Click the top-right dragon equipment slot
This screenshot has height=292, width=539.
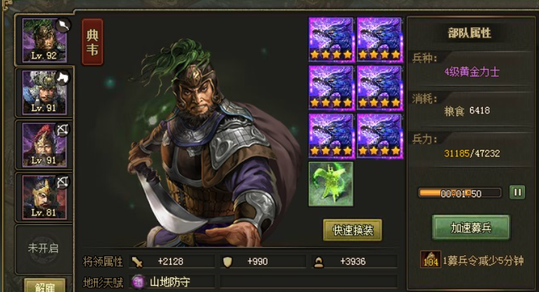(379, 40)
